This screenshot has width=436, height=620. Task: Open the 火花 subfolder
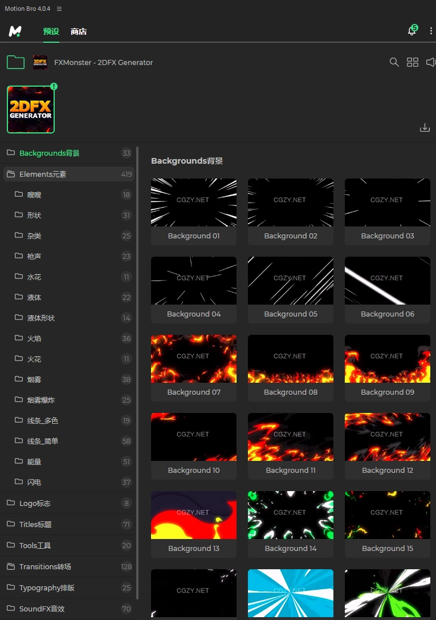pyautogui.click(x=69, y=359)
